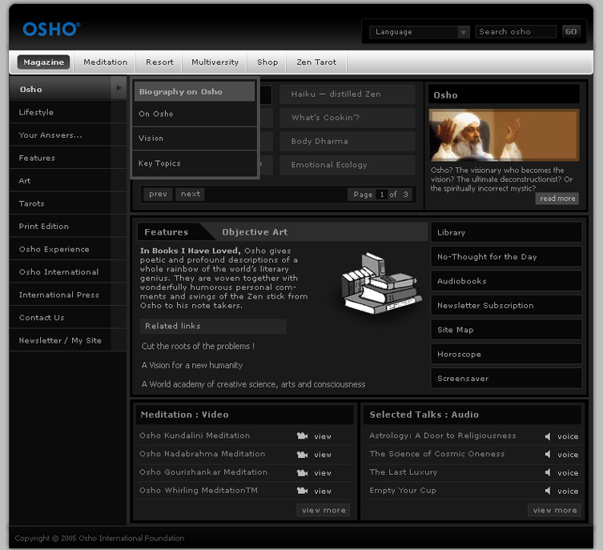
Task: Open the Language dropdown
Action: (420, 32)
